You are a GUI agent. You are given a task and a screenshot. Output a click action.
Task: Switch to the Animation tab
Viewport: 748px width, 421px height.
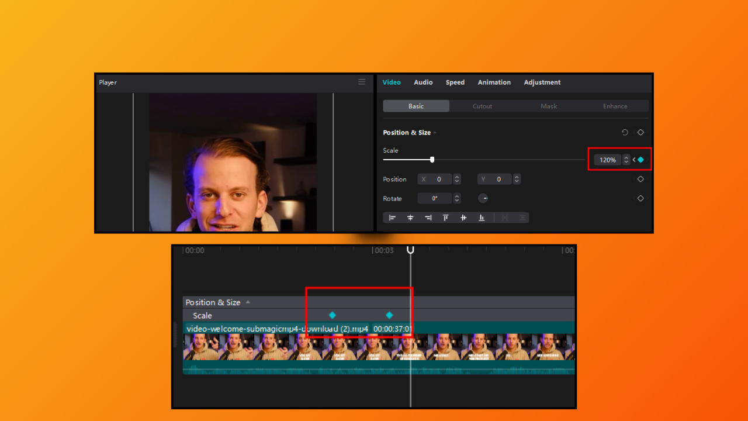(x=494, y=82)
